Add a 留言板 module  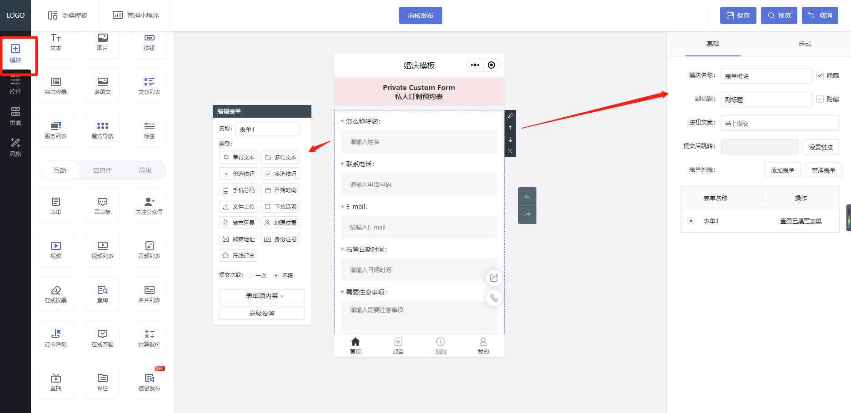coord(103,205)
